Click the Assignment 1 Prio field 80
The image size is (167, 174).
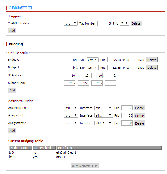point(127,115)
